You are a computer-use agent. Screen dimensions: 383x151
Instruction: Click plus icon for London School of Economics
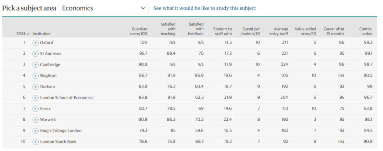pyautogui.click(x=35, y=98)
